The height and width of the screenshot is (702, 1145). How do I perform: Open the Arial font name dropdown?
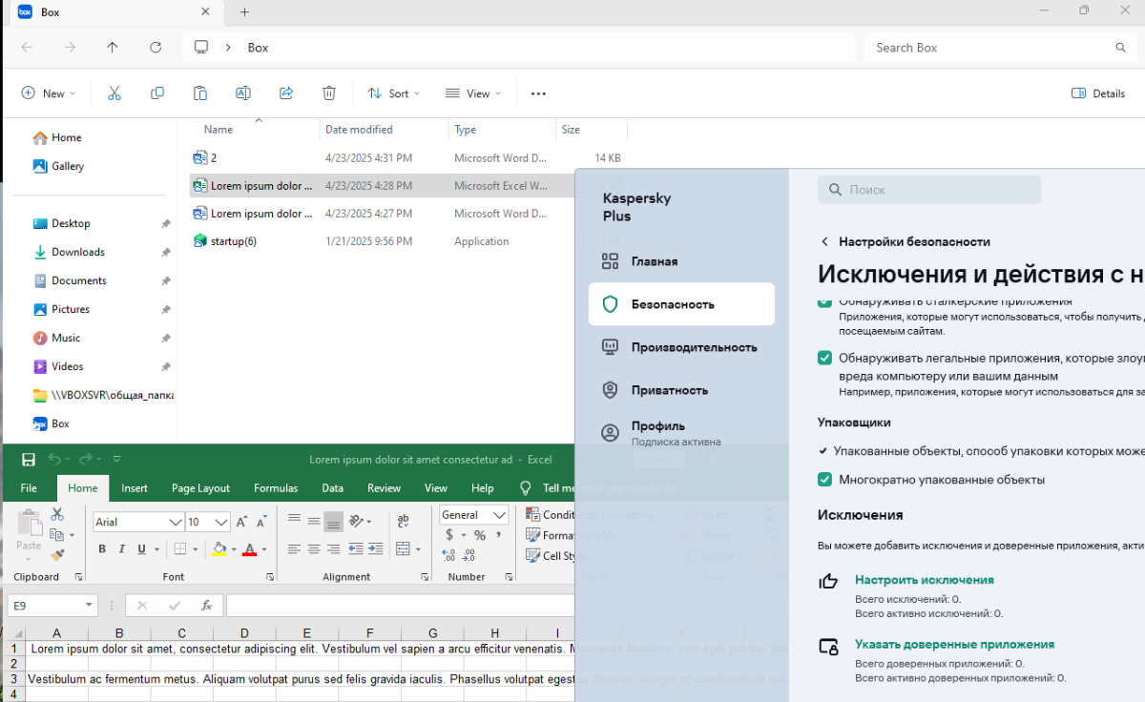click(x=176, y=522)
